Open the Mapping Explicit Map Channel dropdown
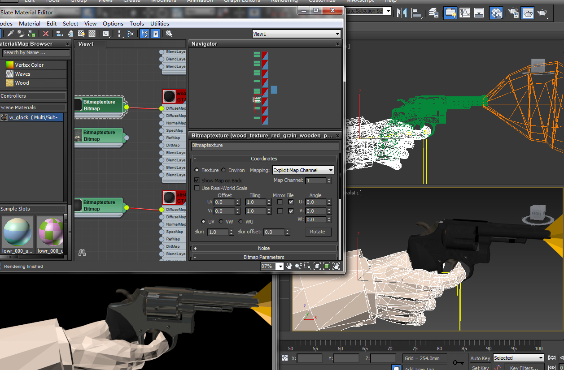 (x=303, y=170)
